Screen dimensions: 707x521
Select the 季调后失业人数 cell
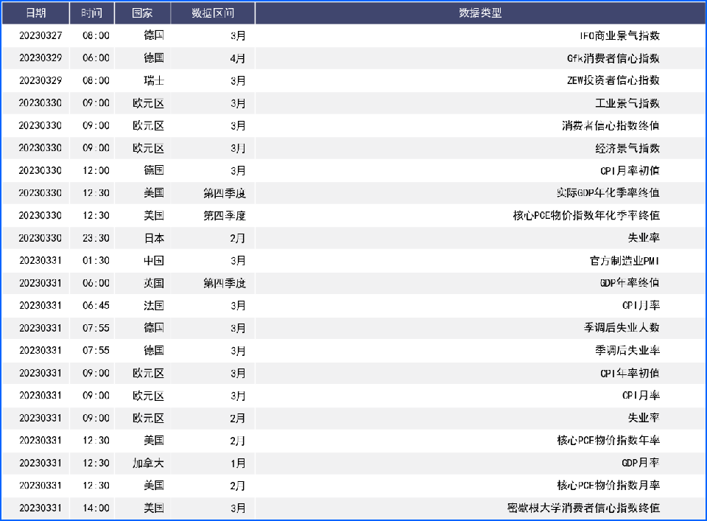622,328
